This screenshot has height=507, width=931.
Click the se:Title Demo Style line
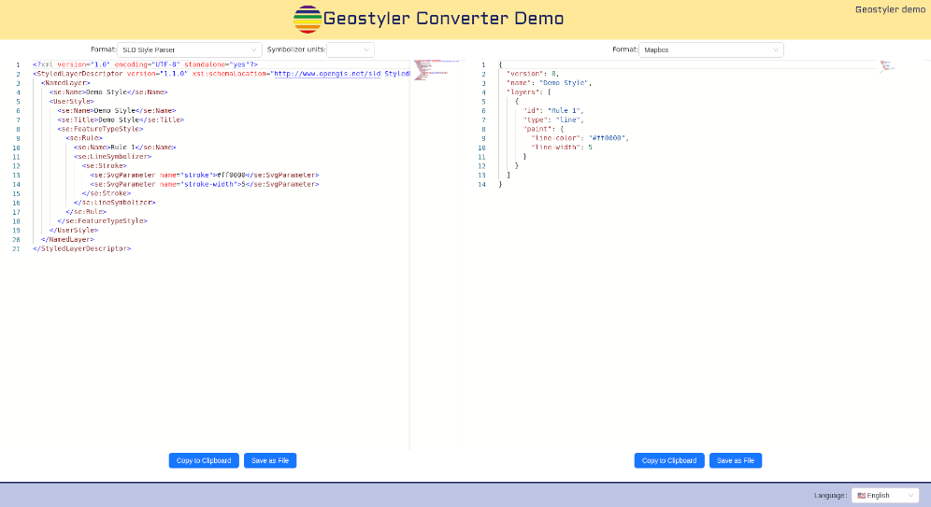(x=122, y=120)
